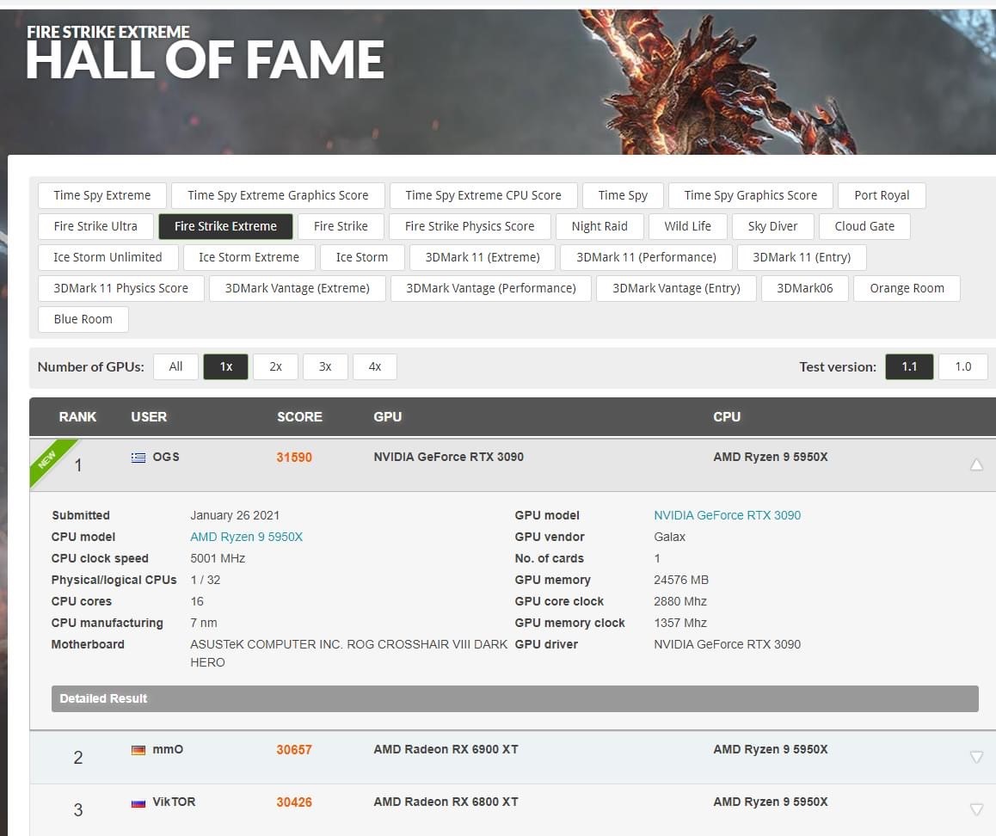Switch to the Wild Life tab

click(688, 227)
